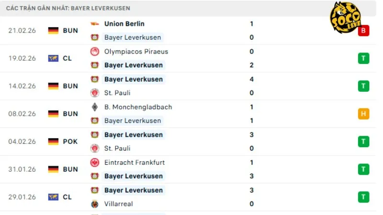Screen dimensions: 383x215
Task: Click the Olympiacos Piraeus club crest
Action: click(95, 52)
